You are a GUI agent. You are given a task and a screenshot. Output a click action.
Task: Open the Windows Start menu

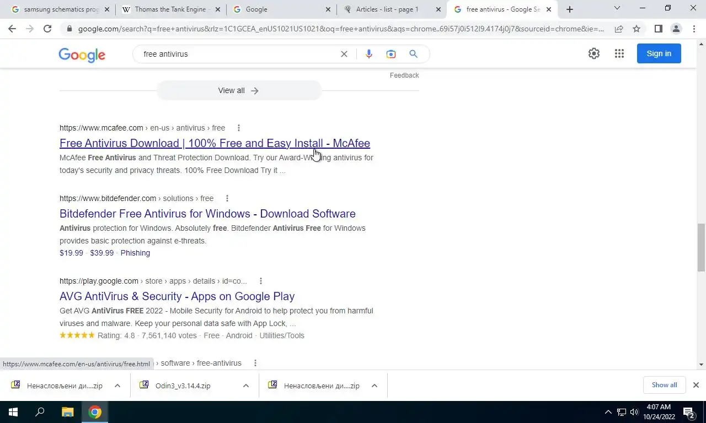pyautogui.click(x=13, y=412)
